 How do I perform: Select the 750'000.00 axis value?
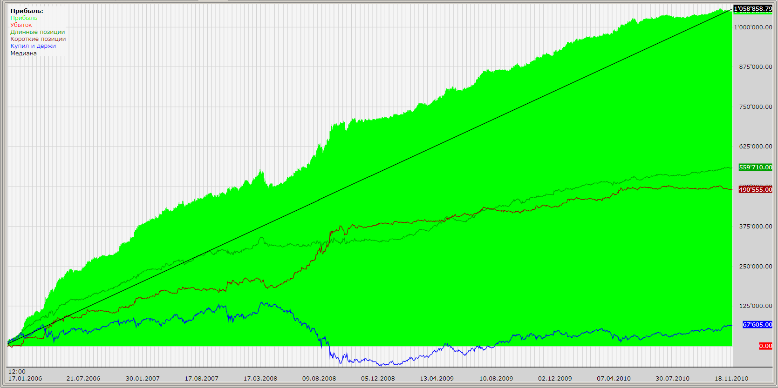755,107
